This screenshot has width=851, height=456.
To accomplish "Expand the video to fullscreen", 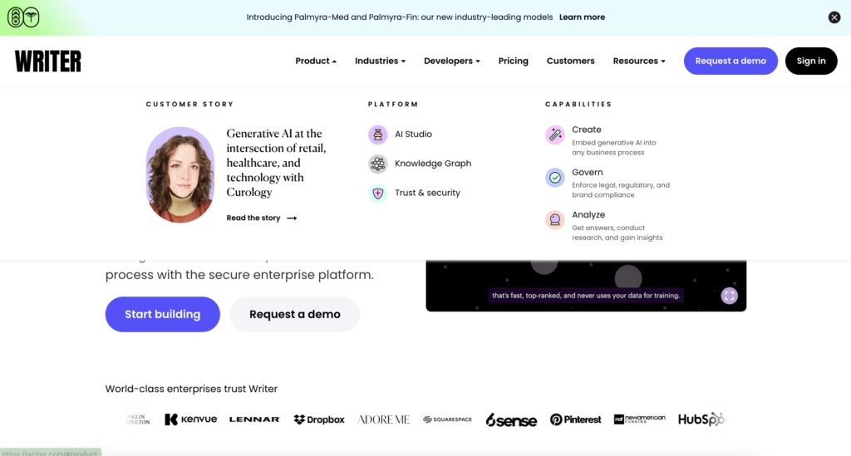I will point(729,296).
